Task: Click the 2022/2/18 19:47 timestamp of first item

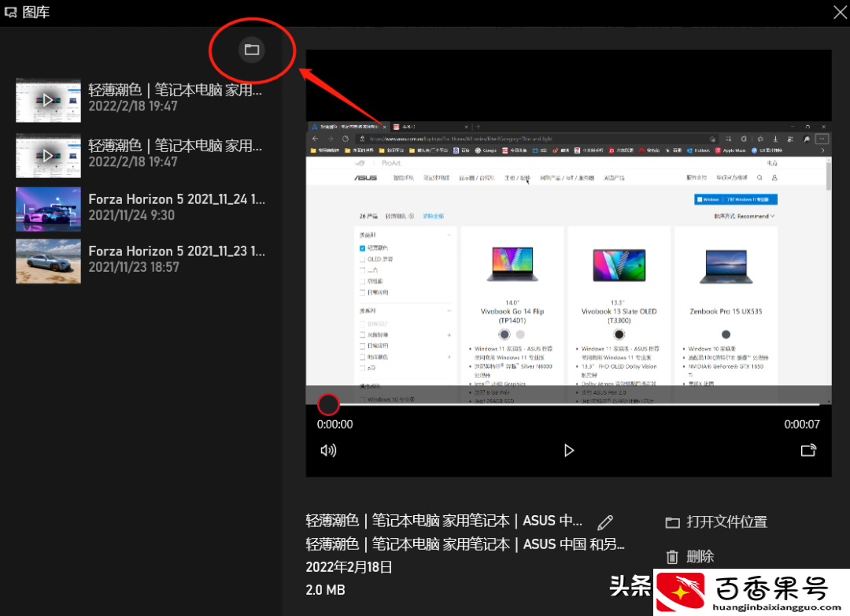Action: 133,106
